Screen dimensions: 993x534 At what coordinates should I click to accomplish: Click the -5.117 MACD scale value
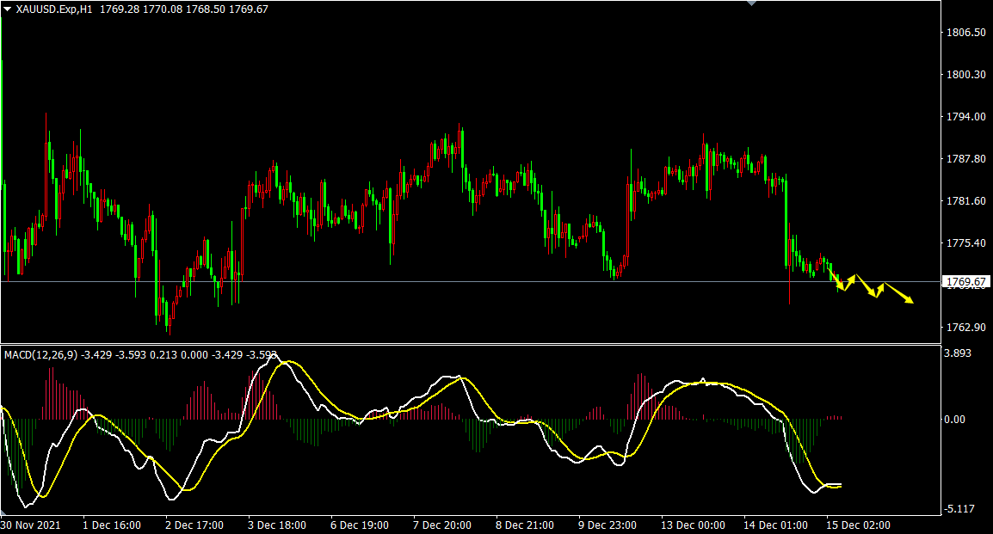pyautogui.click(x=959, y=509)
